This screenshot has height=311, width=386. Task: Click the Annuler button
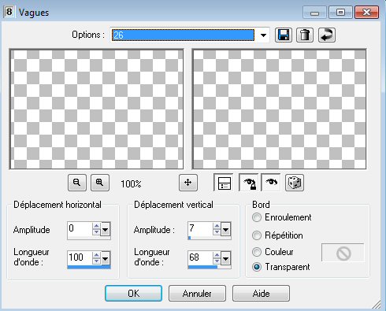pyautogui.click(x=197, y=294)
